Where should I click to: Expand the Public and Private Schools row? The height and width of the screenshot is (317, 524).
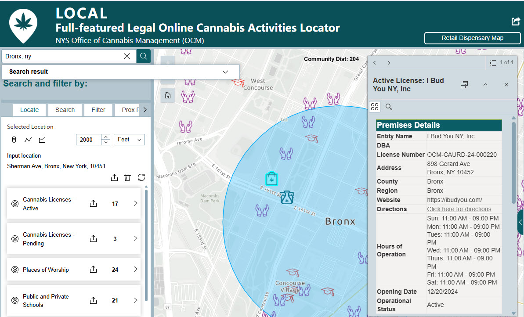pyautogui.click(x=135, y=300)
